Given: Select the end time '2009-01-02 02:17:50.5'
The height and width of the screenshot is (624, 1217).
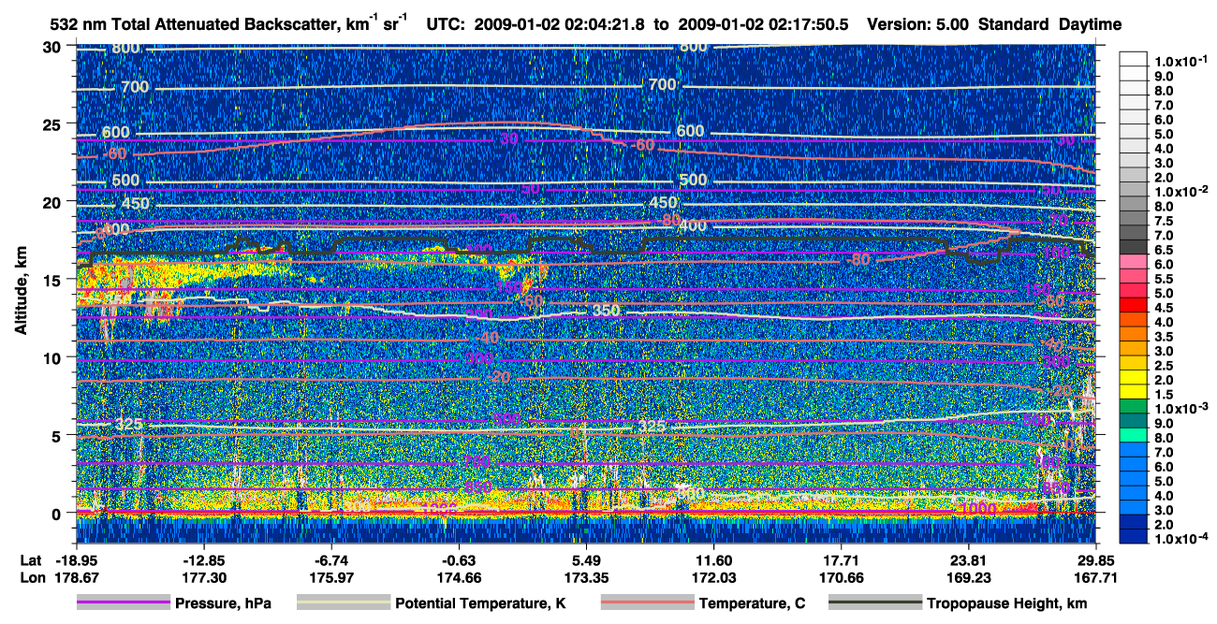Looking at the screenshot, I should [762, 24].
